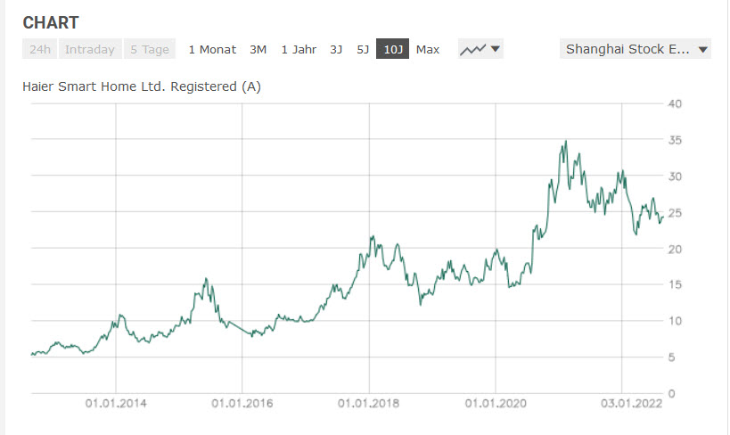Click the active 10J range button

pyautogui.click(x=392, y=49)
